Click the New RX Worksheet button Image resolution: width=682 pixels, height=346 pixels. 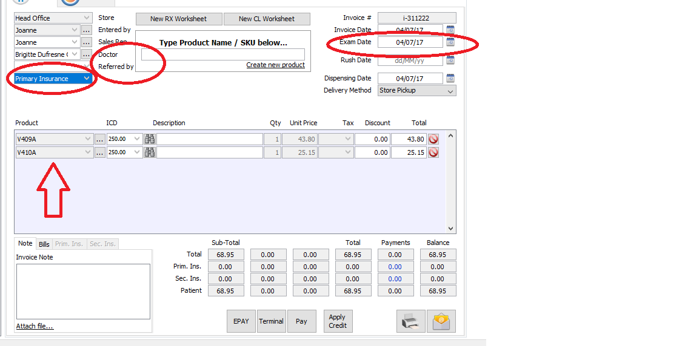(179, 19)
